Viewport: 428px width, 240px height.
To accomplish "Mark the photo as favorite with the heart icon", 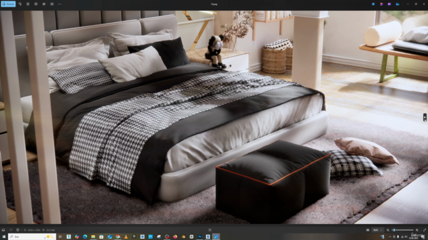I will point(11,230).
